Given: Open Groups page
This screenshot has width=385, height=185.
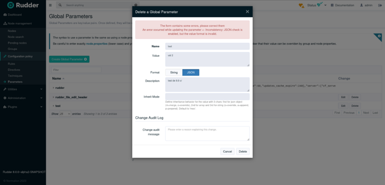Looking at the screenshot, I should click(x=13, y=49).
